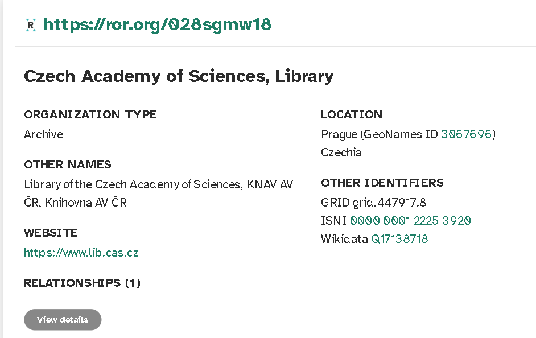Click the Location heading
536x338 pixels.
[352, 114]
